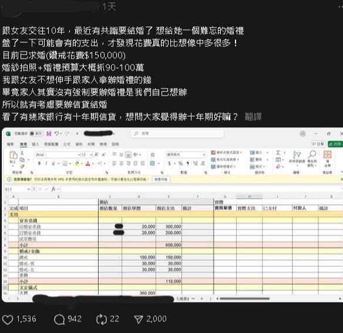Open the Name Box dropdown arrow

tap(28, 189)
